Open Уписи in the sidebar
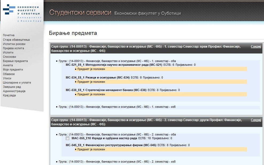Screen dimensions: 264x165 tap(7, 78)
